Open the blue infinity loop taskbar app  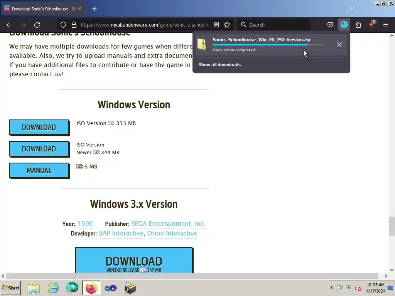tap(111, 288)
